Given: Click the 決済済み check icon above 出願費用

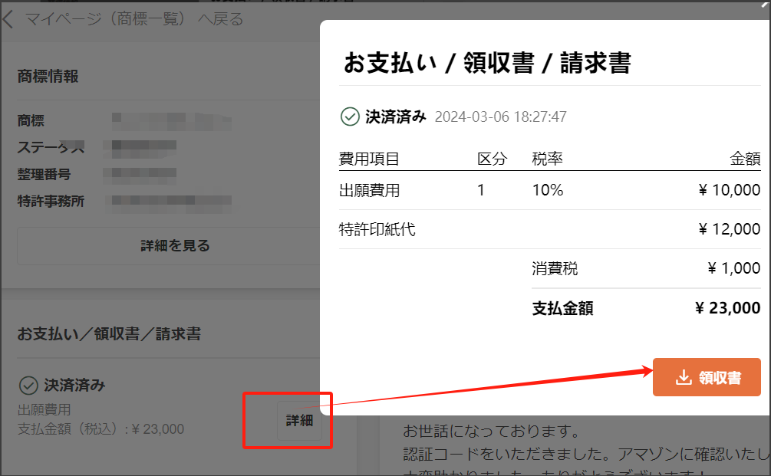Looking at the screenshot, I should pos(28,385).
